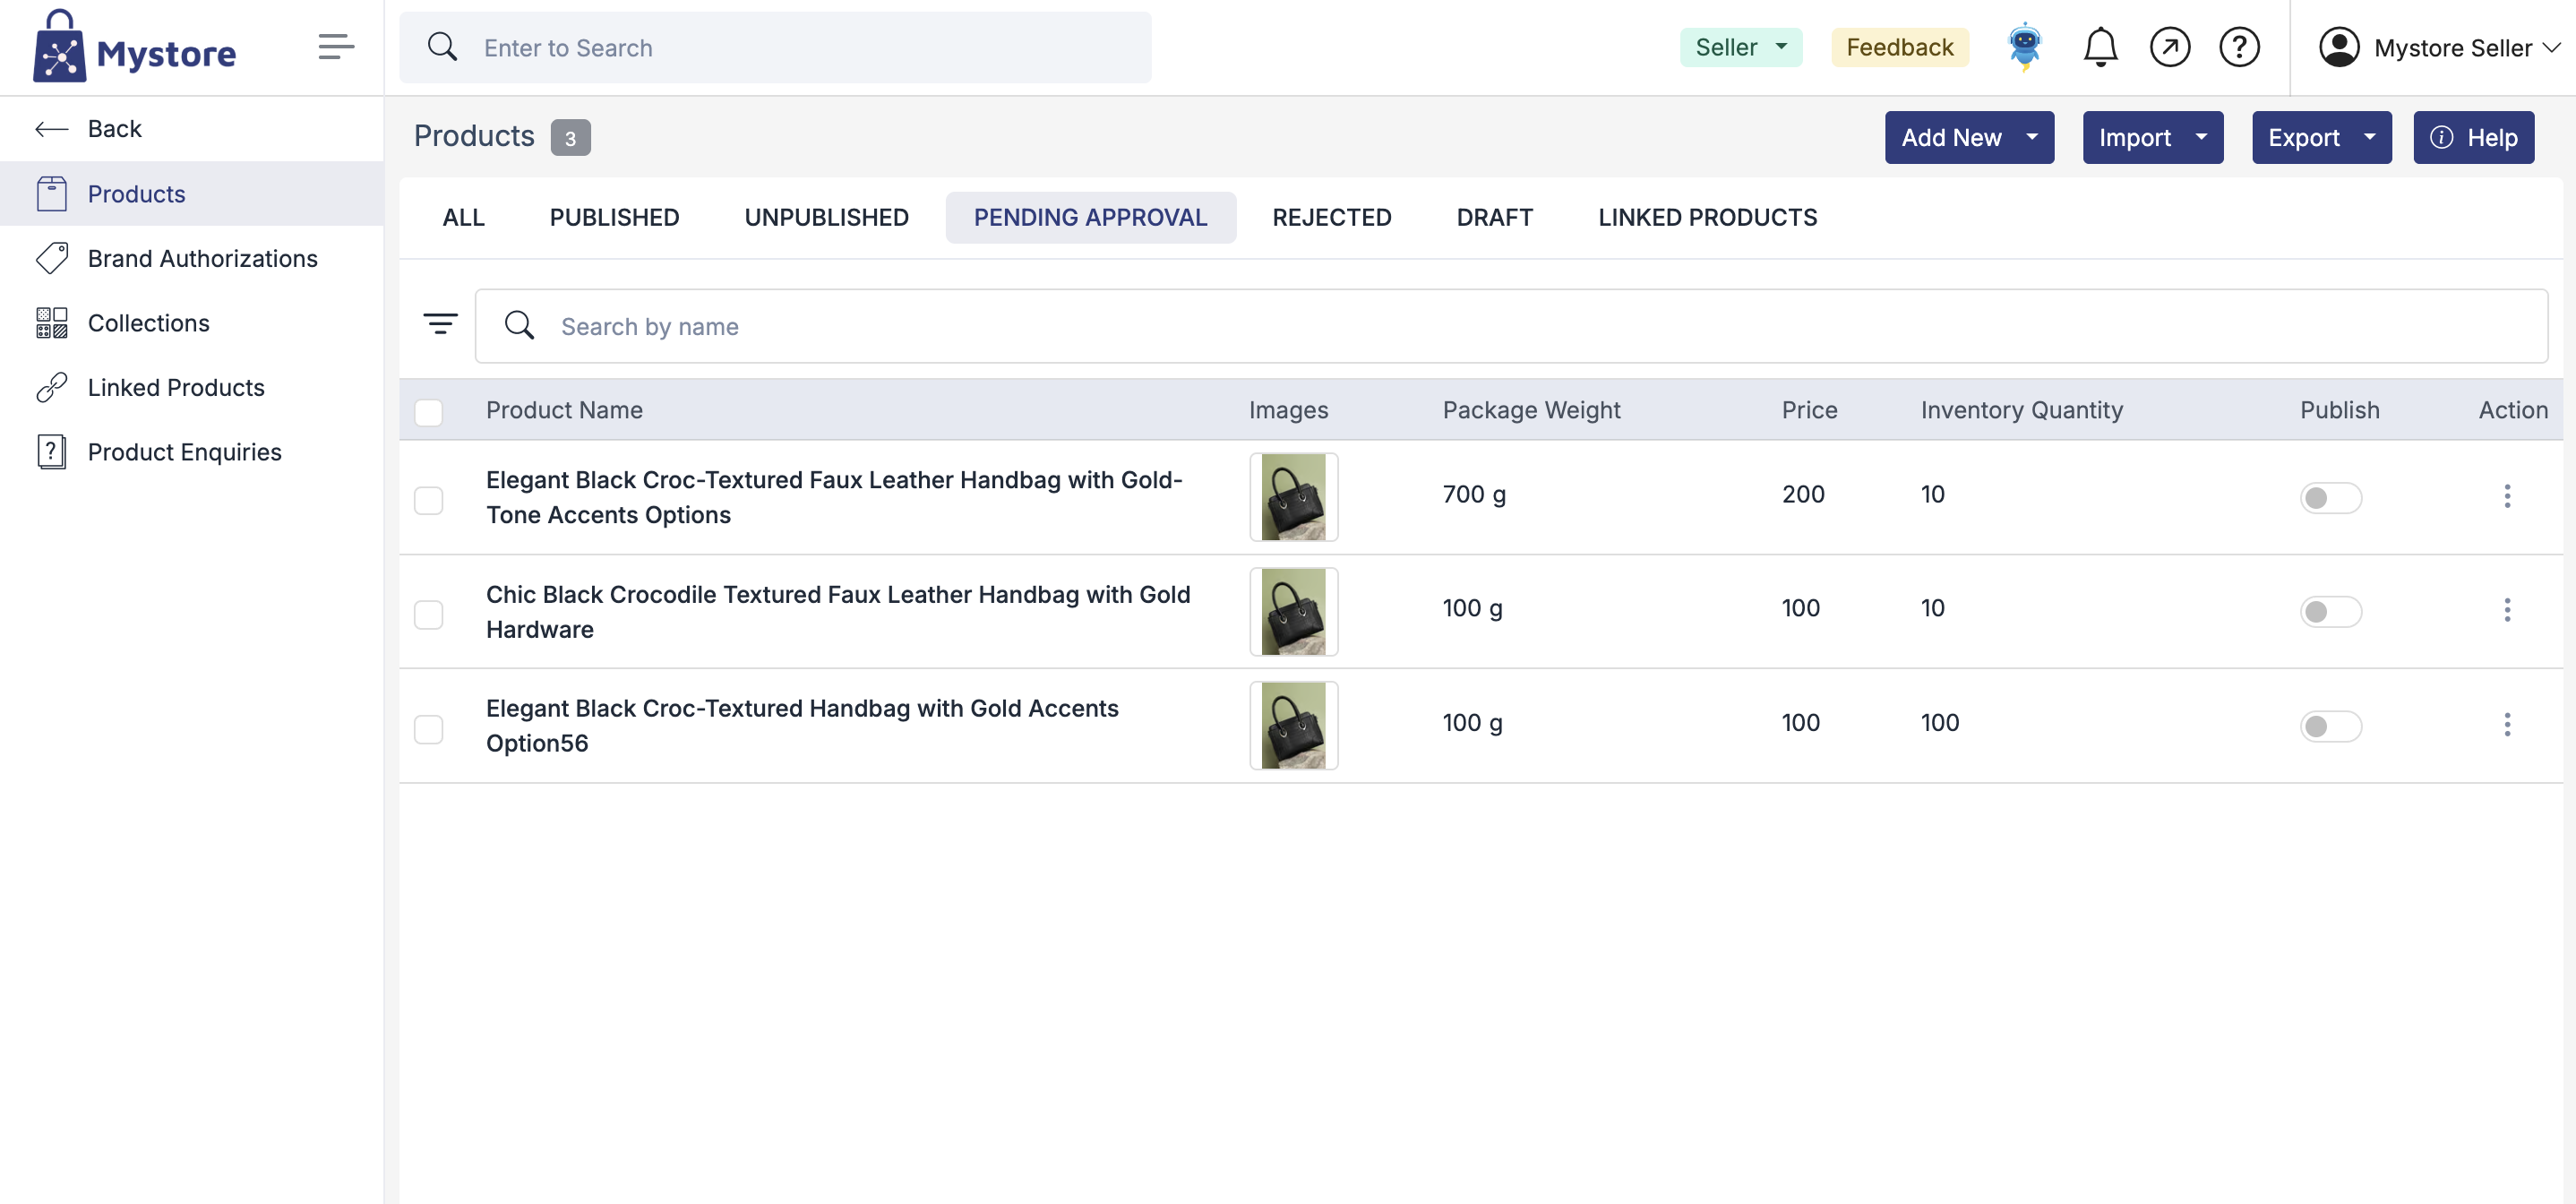Screen dimensions: 2576x1204
Task: Open the question mark help icon
Action: (2239, 47)
